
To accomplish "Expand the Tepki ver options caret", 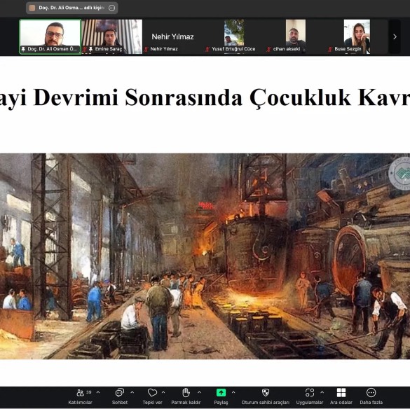I will pyautogui.click(x=163, y=392).
